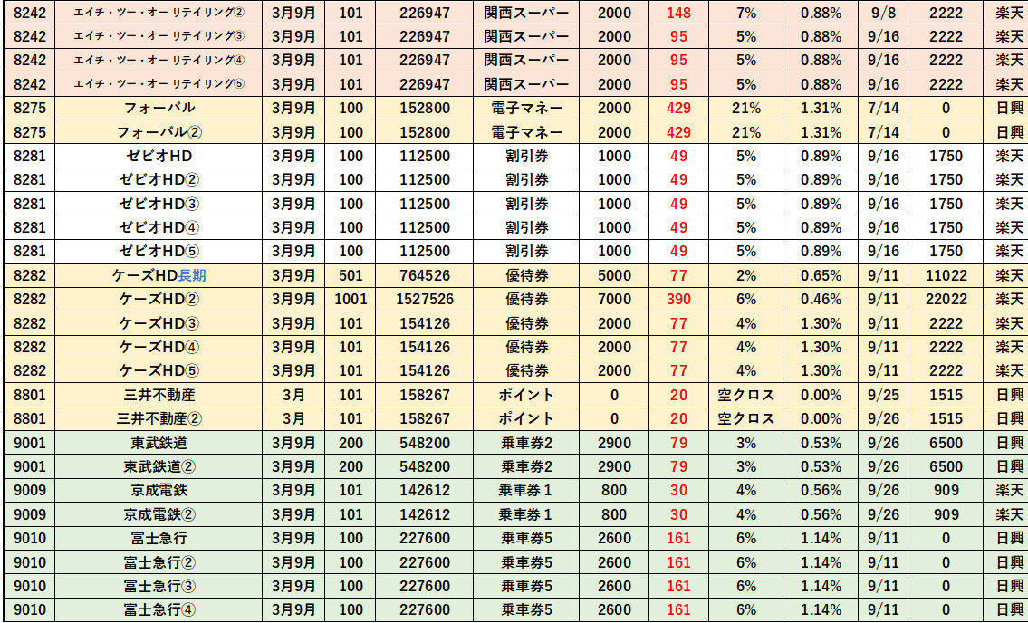Select the ゼビオHD③ name cell
Screen dimensions: 1028x623
coord(159,204)
